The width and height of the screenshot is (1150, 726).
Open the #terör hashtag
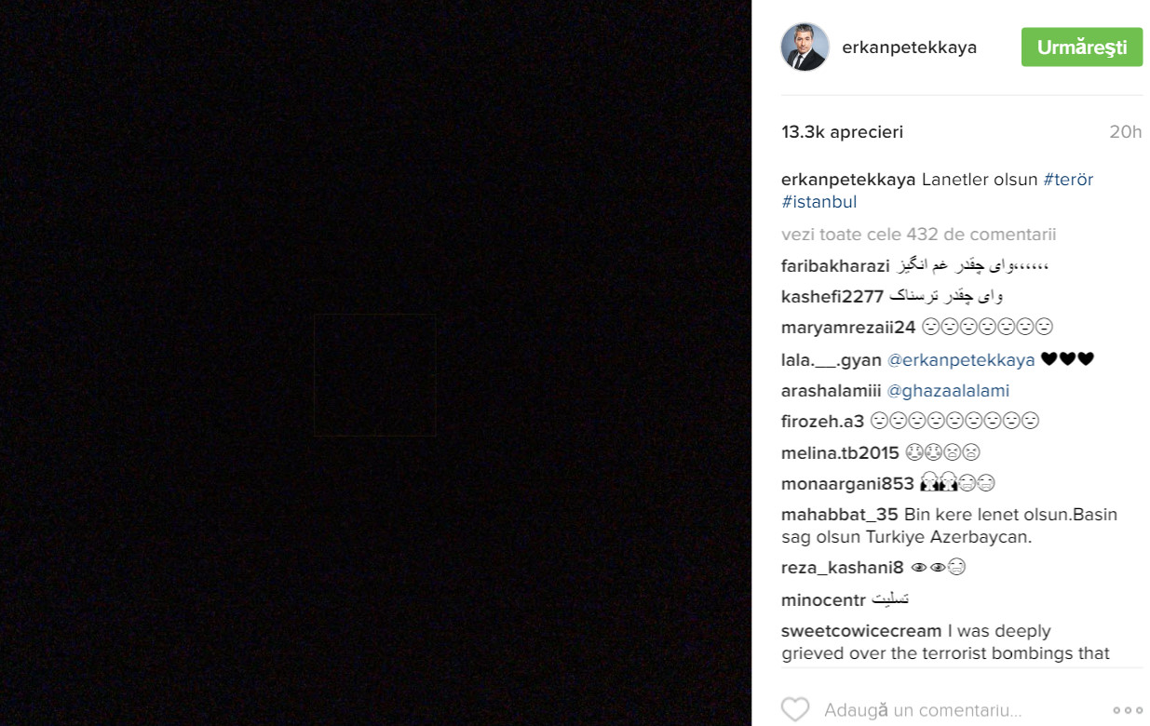pos(1068,180)
